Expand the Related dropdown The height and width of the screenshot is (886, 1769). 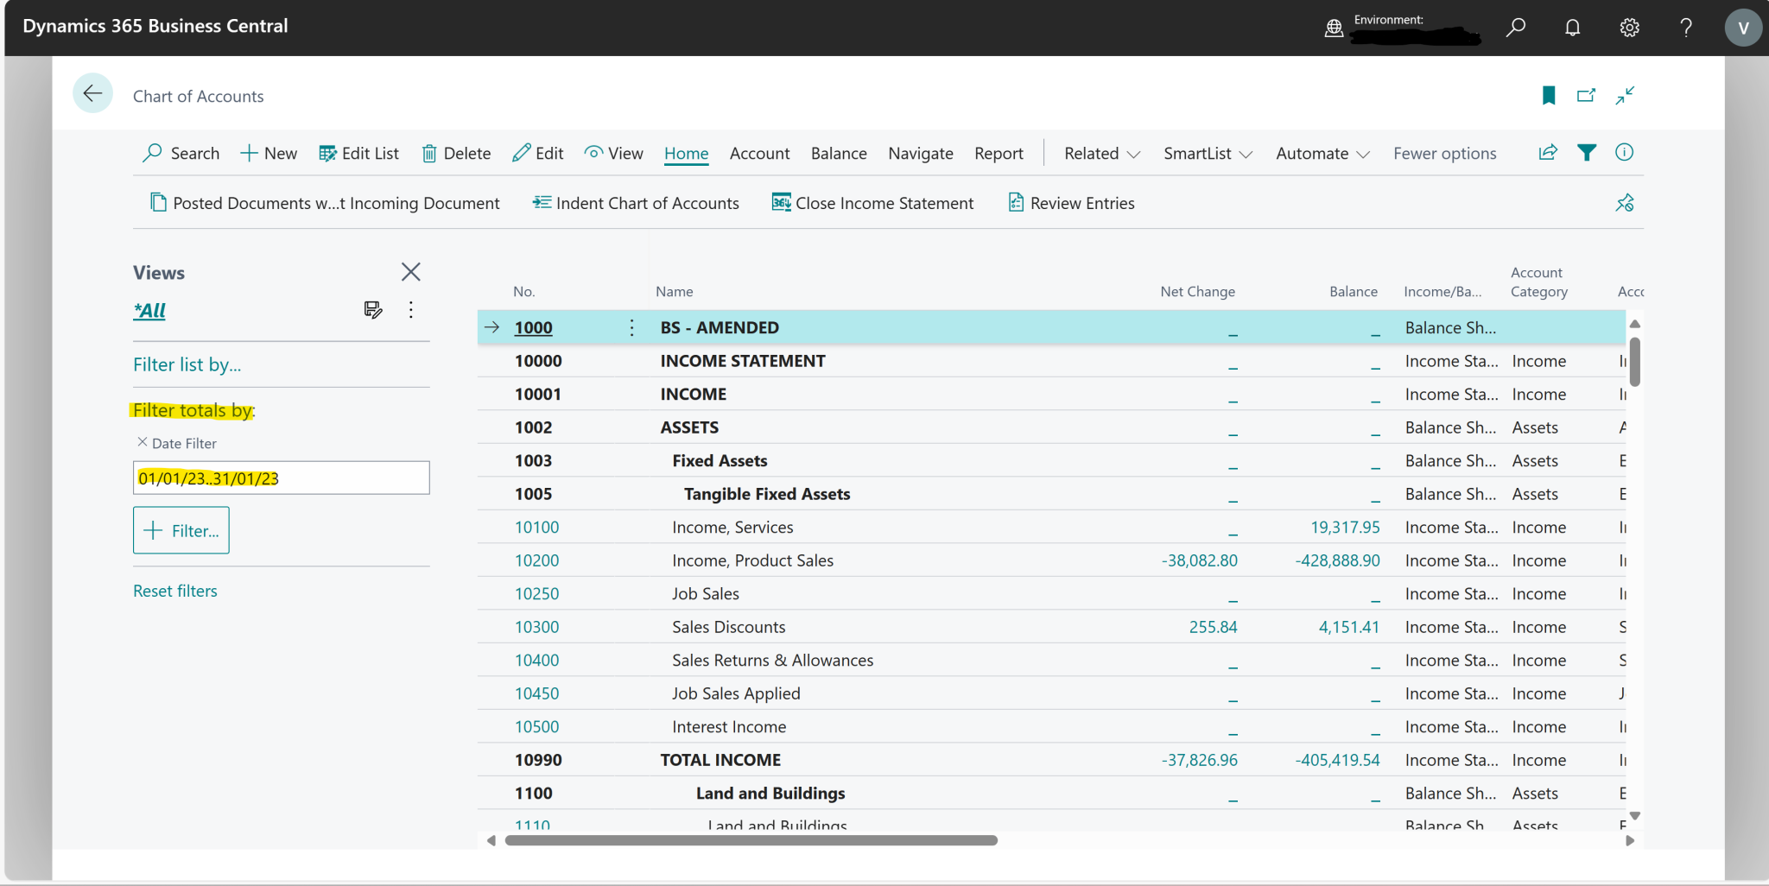[1102, 154]
